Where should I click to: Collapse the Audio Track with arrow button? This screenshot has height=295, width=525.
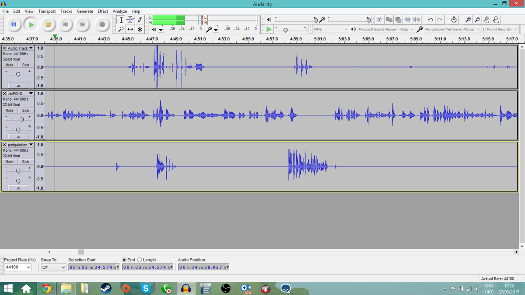(x=18, y=85)
